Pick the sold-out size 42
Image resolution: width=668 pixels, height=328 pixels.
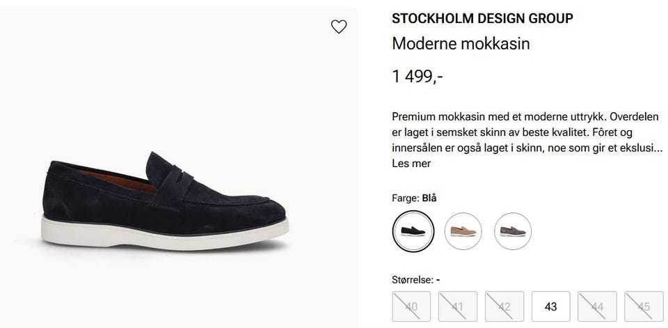pos(504,306)
